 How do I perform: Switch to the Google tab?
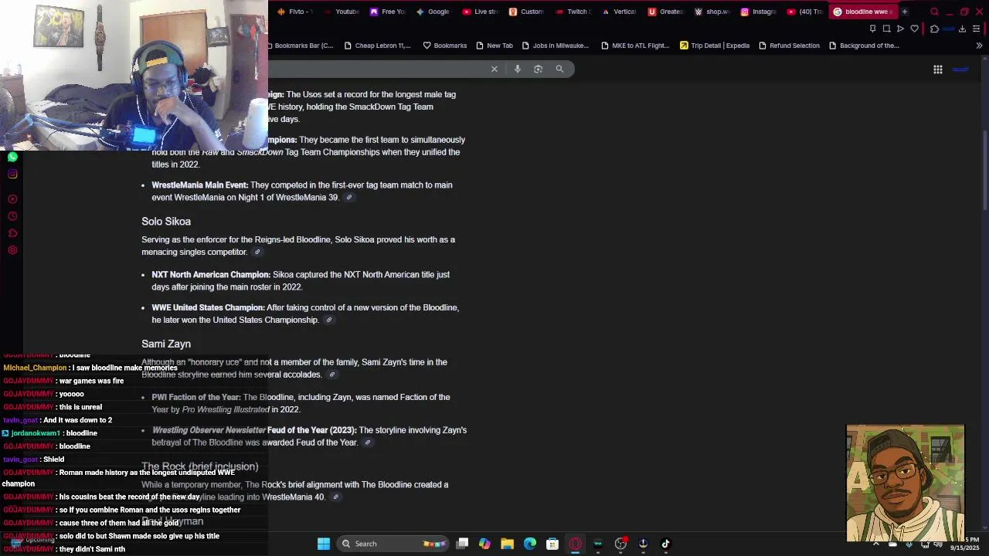[x=433, y=12]
